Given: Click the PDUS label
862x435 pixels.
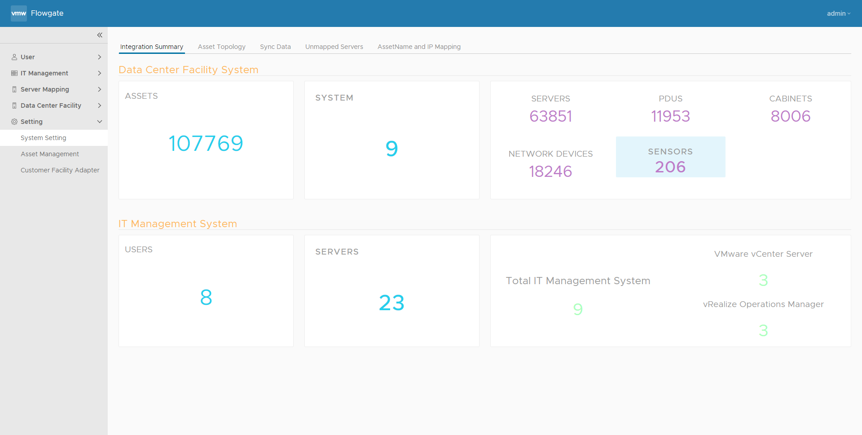Looking at the screenshot, I should [x=670, y=99].
